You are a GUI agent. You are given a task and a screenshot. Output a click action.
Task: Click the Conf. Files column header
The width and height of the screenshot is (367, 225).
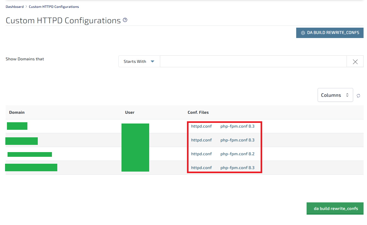(x=198, y=112)
